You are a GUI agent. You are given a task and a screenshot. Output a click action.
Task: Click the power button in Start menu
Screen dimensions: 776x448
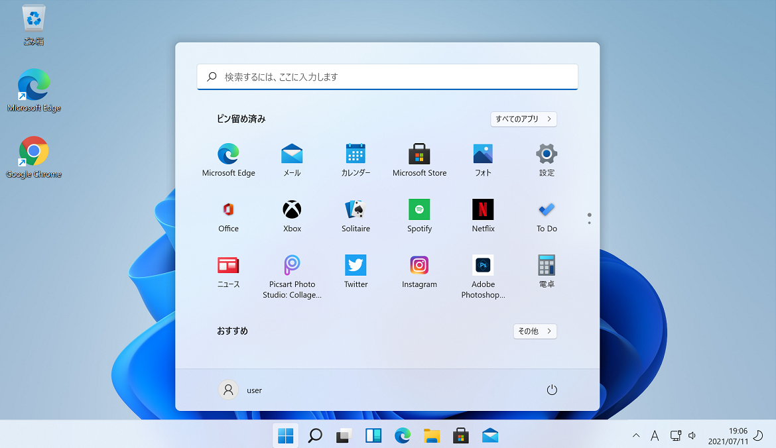click(552, 390)
